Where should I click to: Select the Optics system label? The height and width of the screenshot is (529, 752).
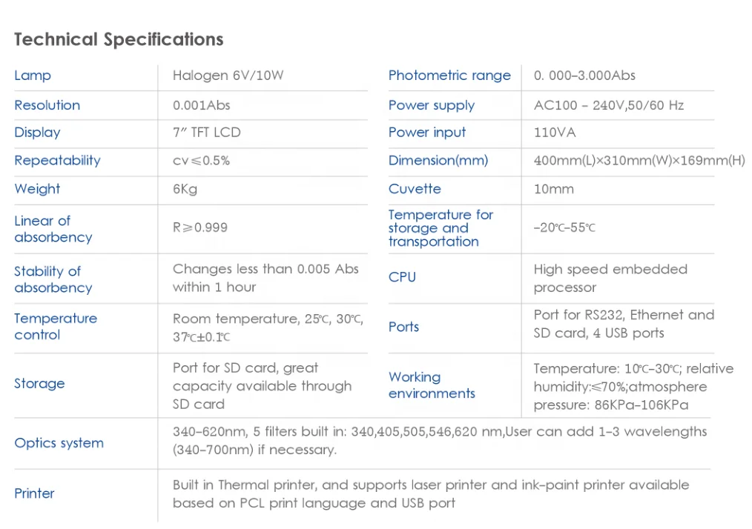pyautogui.click(x=59, y=443)
